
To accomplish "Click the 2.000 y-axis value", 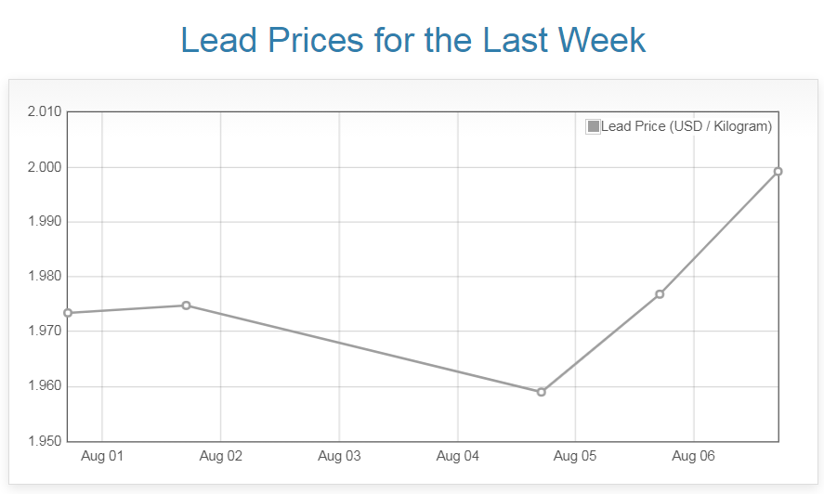I will point(45,167).
